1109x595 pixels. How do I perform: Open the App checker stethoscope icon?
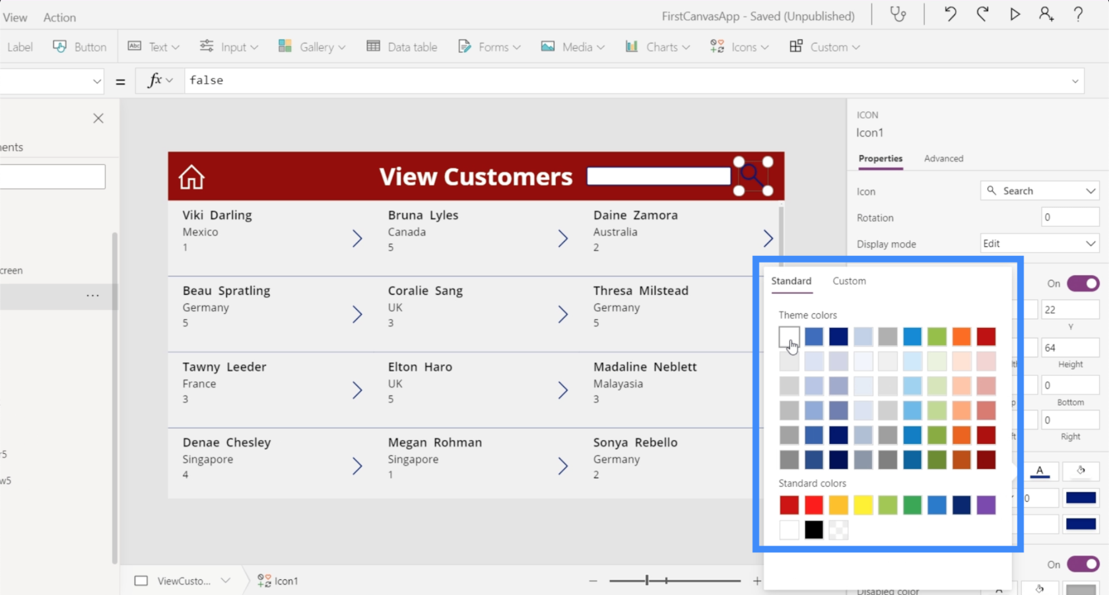pos(898,15)
